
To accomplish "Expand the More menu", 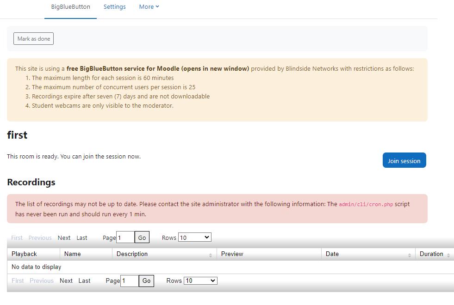I will (x=149, y=7).
